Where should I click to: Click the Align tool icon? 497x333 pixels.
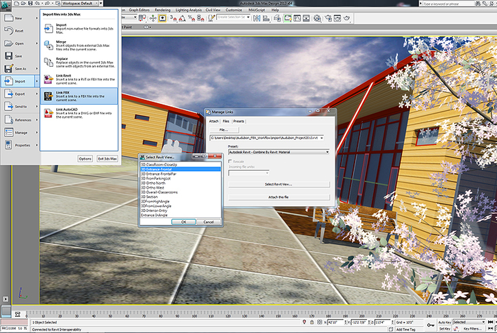click(266, 18)
